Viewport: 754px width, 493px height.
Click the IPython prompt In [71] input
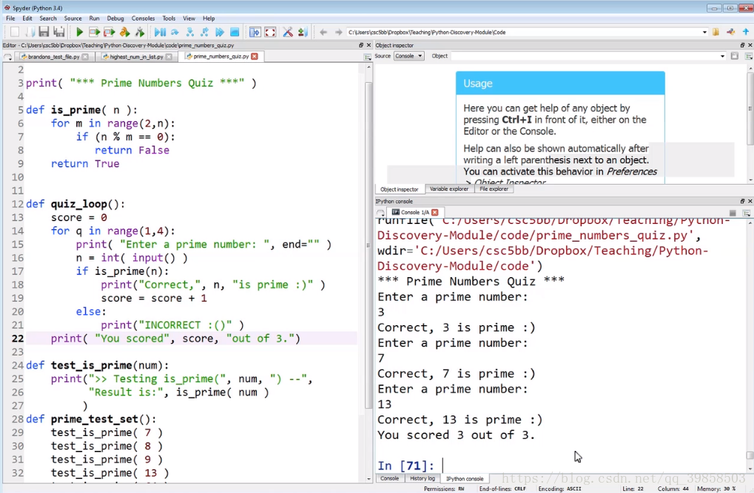click(x=562, y=466)
